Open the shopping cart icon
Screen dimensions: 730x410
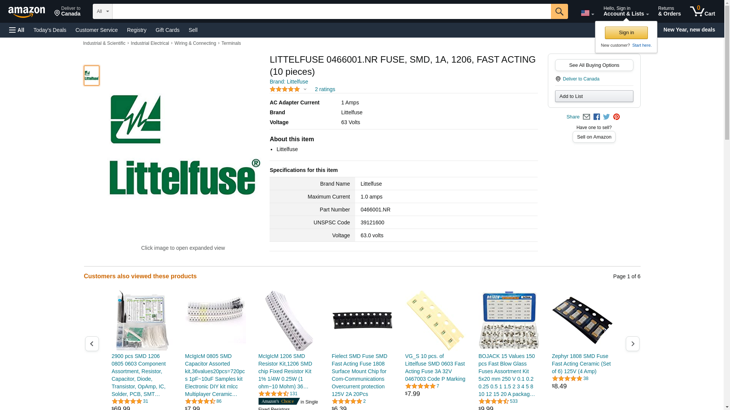[702, 11]
